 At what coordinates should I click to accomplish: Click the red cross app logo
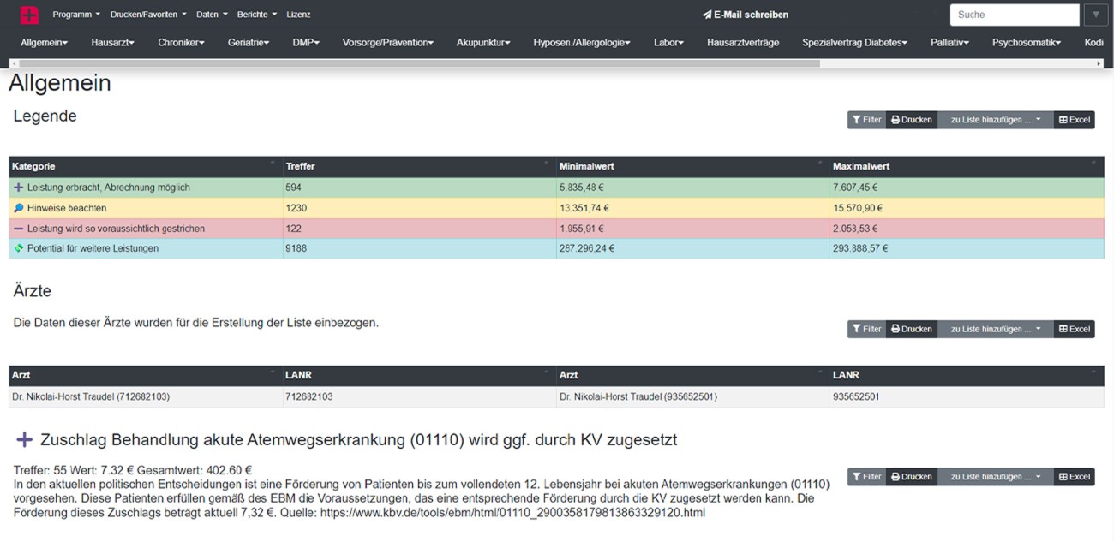[x=29, y=15]
